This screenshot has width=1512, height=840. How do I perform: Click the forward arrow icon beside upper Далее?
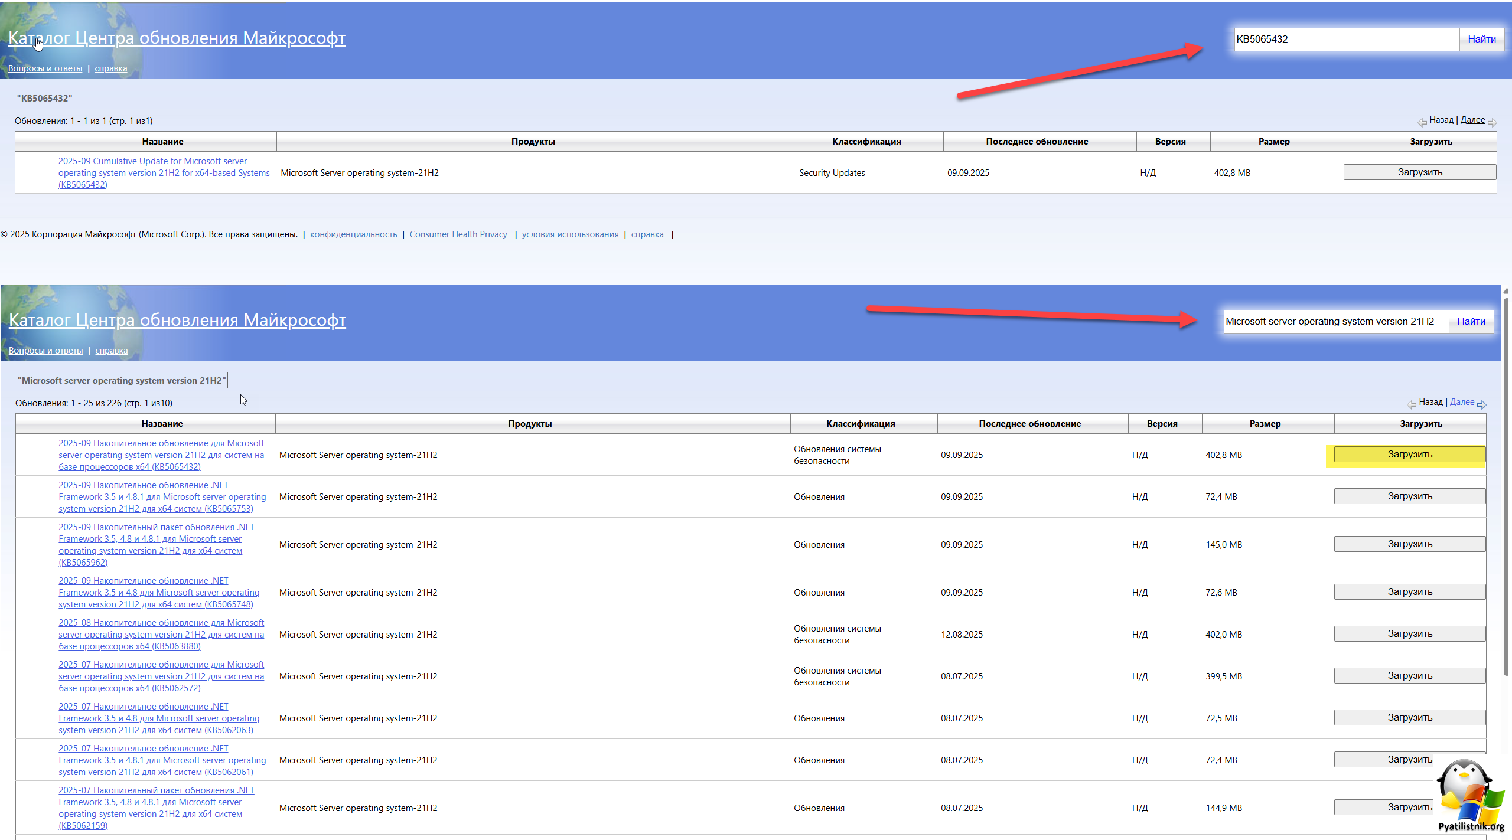click(1492, 122)
